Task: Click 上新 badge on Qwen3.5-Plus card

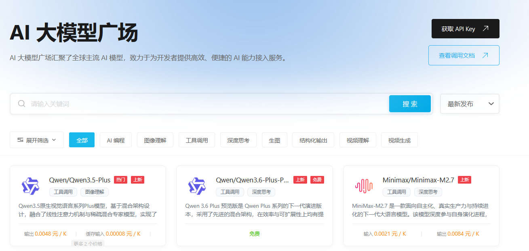Action: (137, 180)
